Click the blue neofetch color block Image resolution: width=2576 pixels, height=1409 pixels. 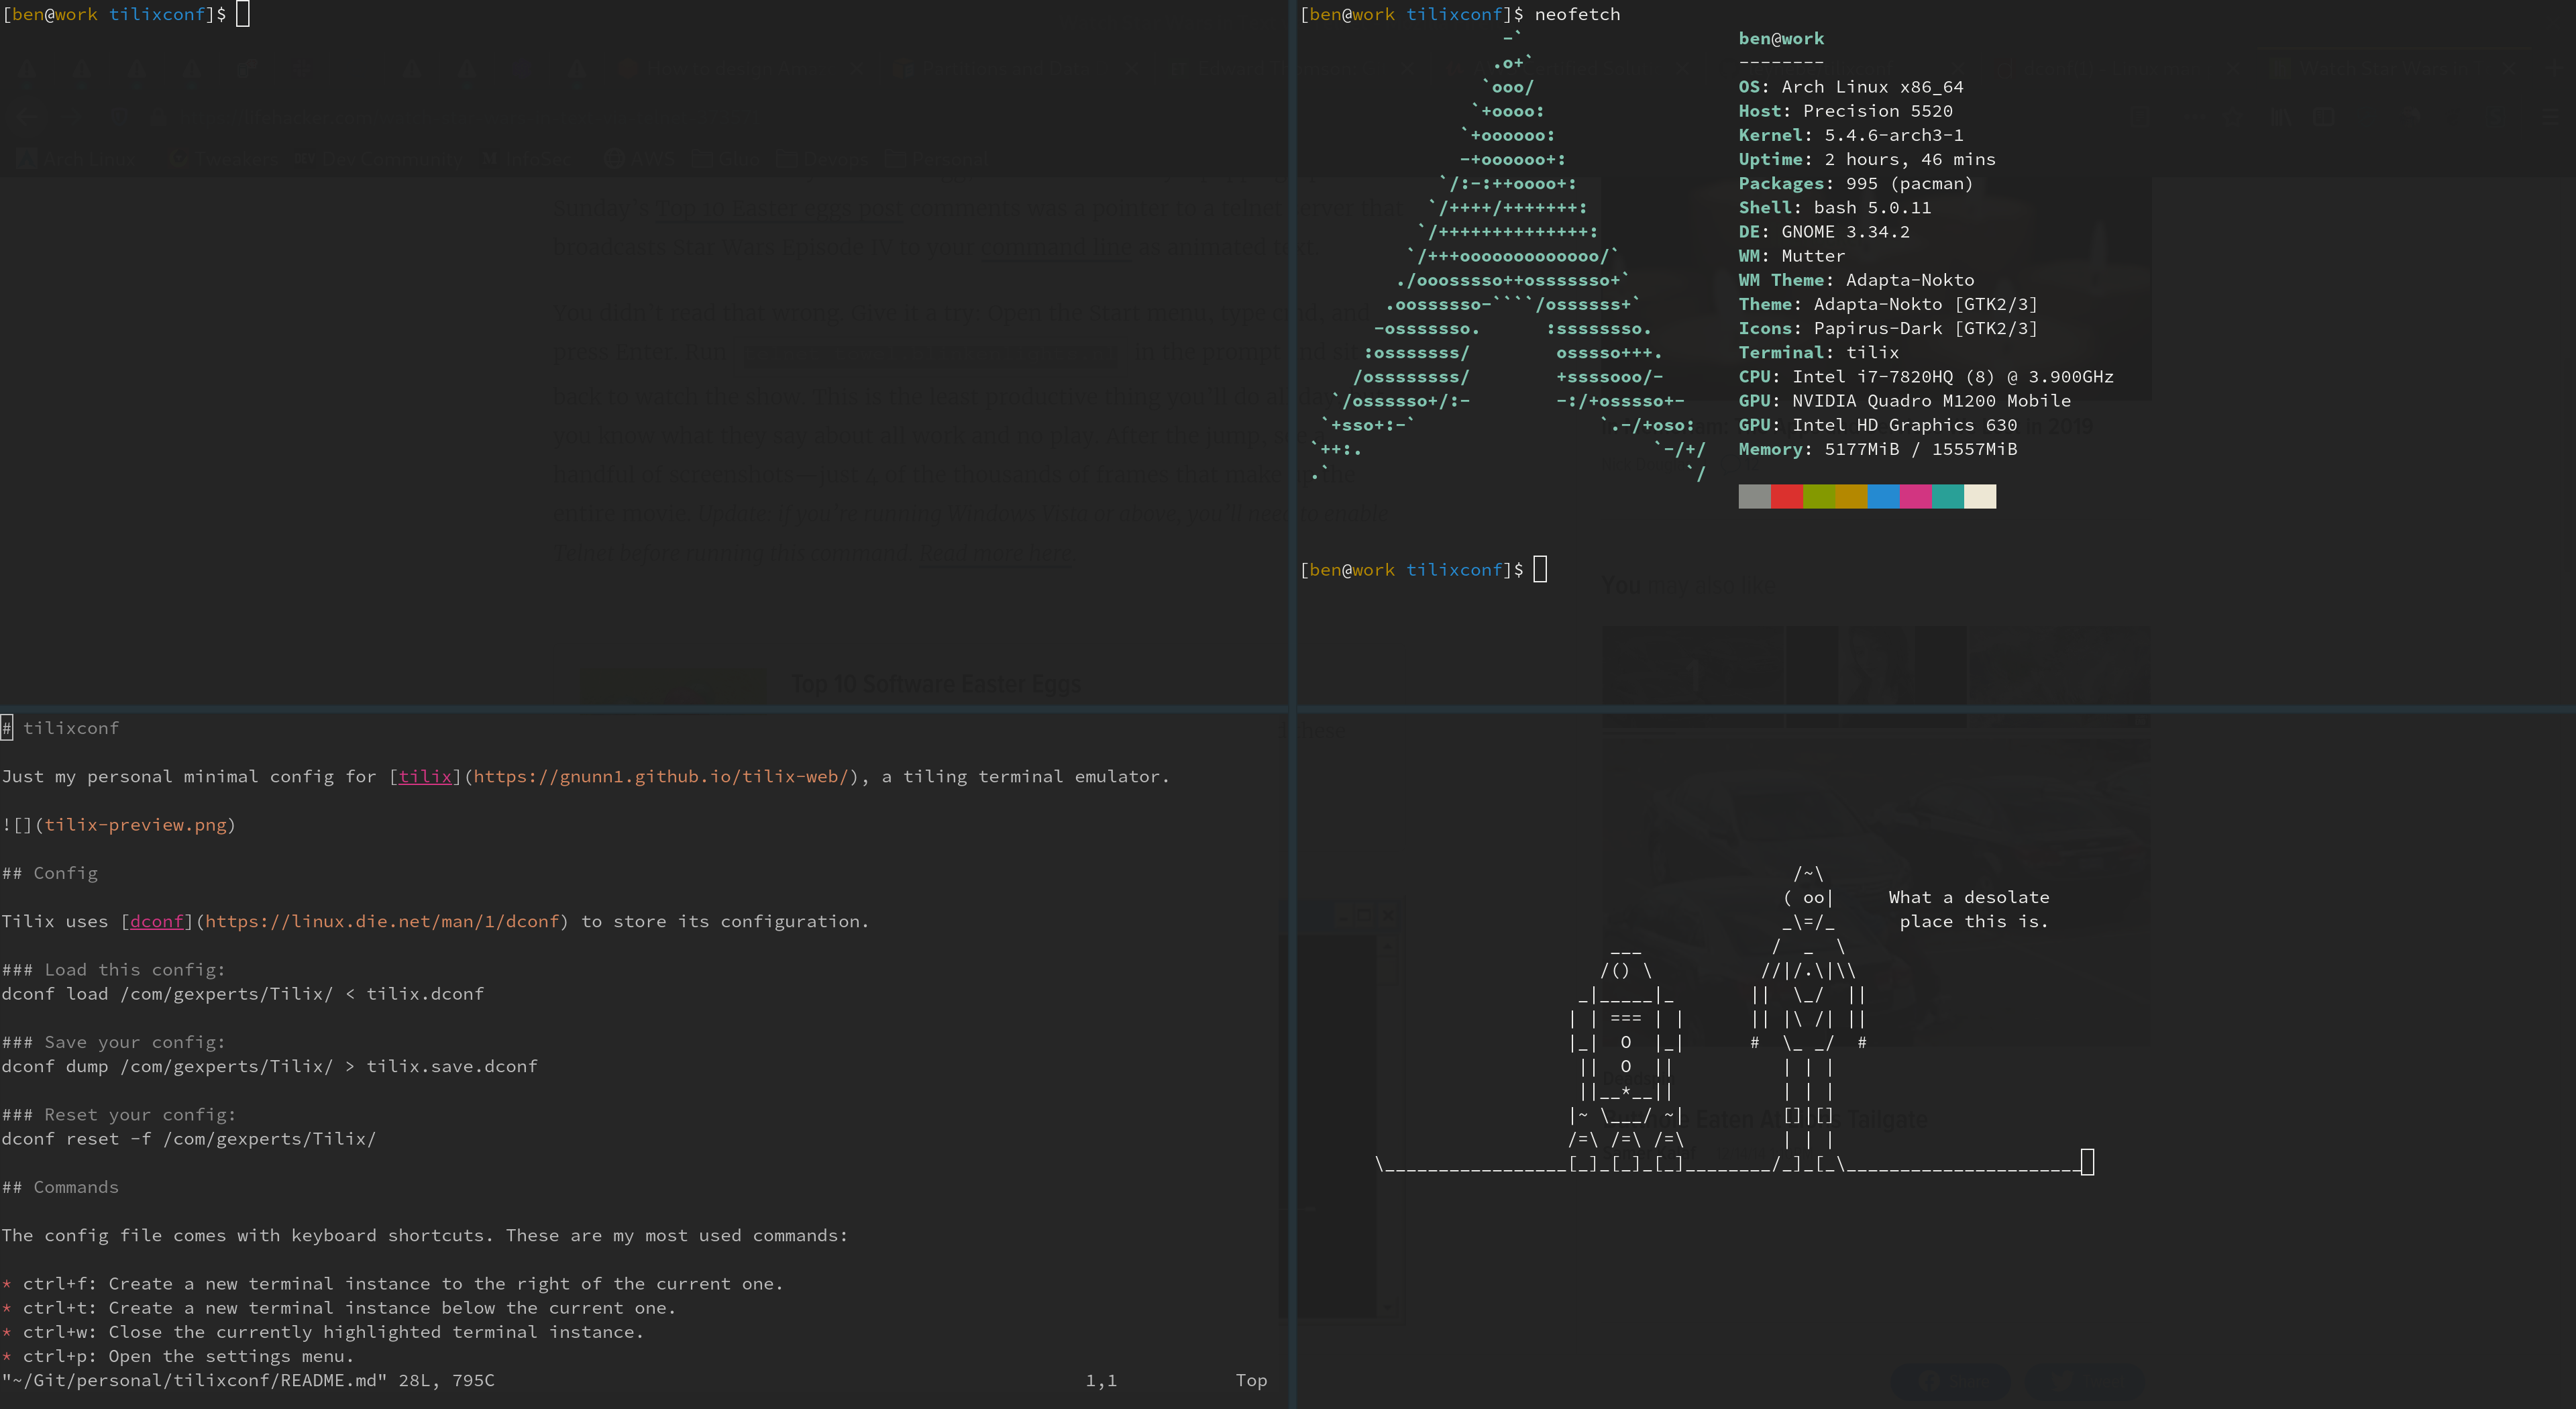coord(1883,496)
